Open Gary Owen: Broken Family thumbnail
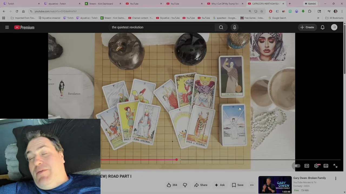 275,185
